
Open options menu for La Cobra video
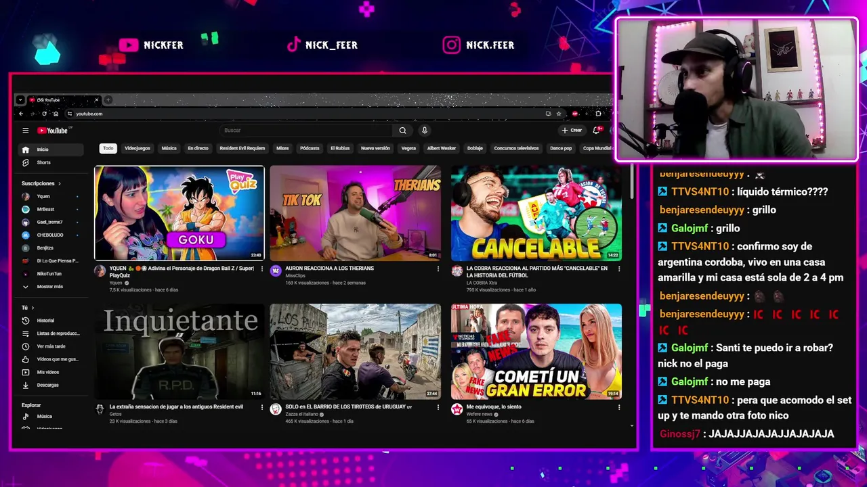[x=619, y=269]
